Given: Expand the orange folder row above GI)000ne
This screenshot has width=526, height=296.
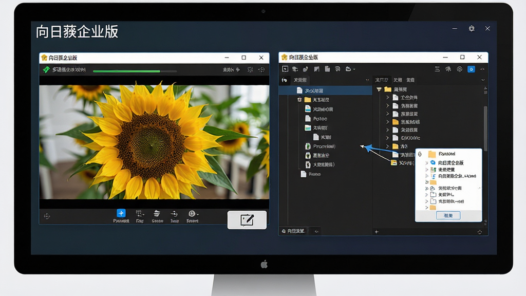Looking at the screenshot, I should [388, 122].
